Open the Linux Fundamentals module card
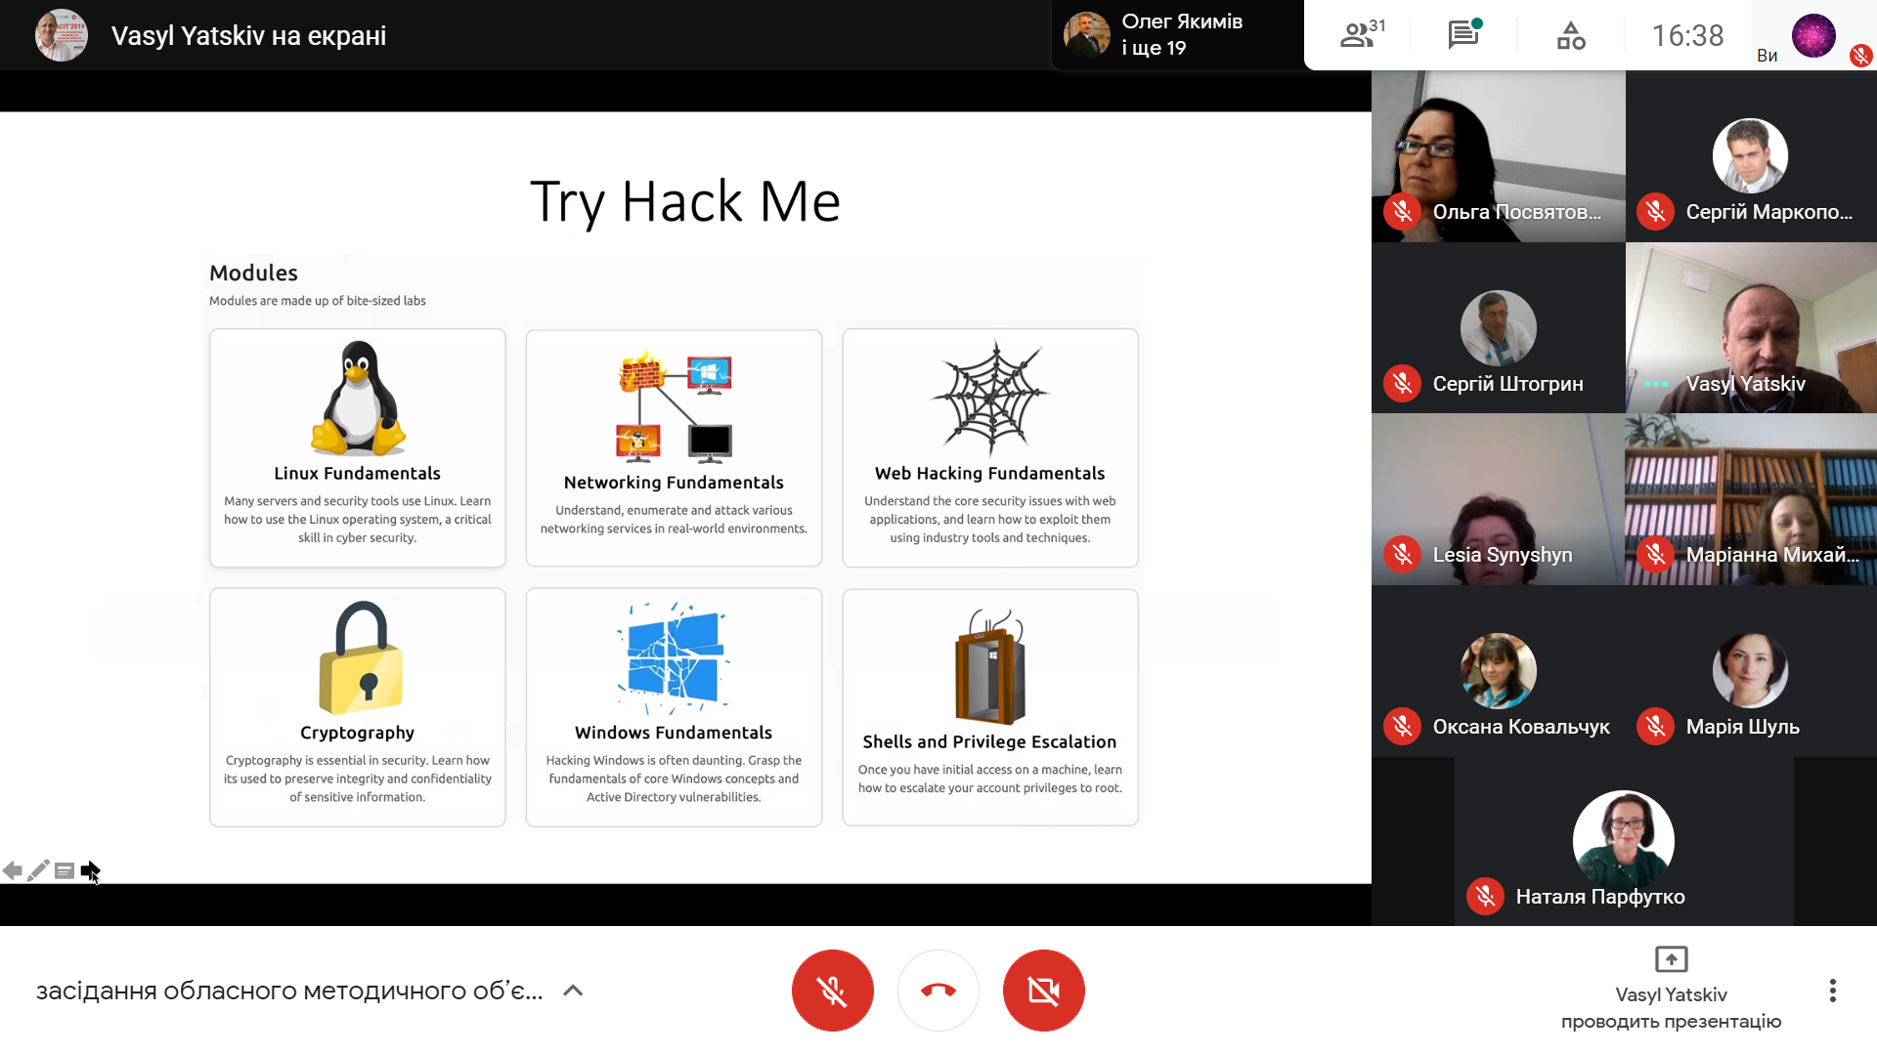Viewport: 1877px width, 1055px height. tap(358, 447)
